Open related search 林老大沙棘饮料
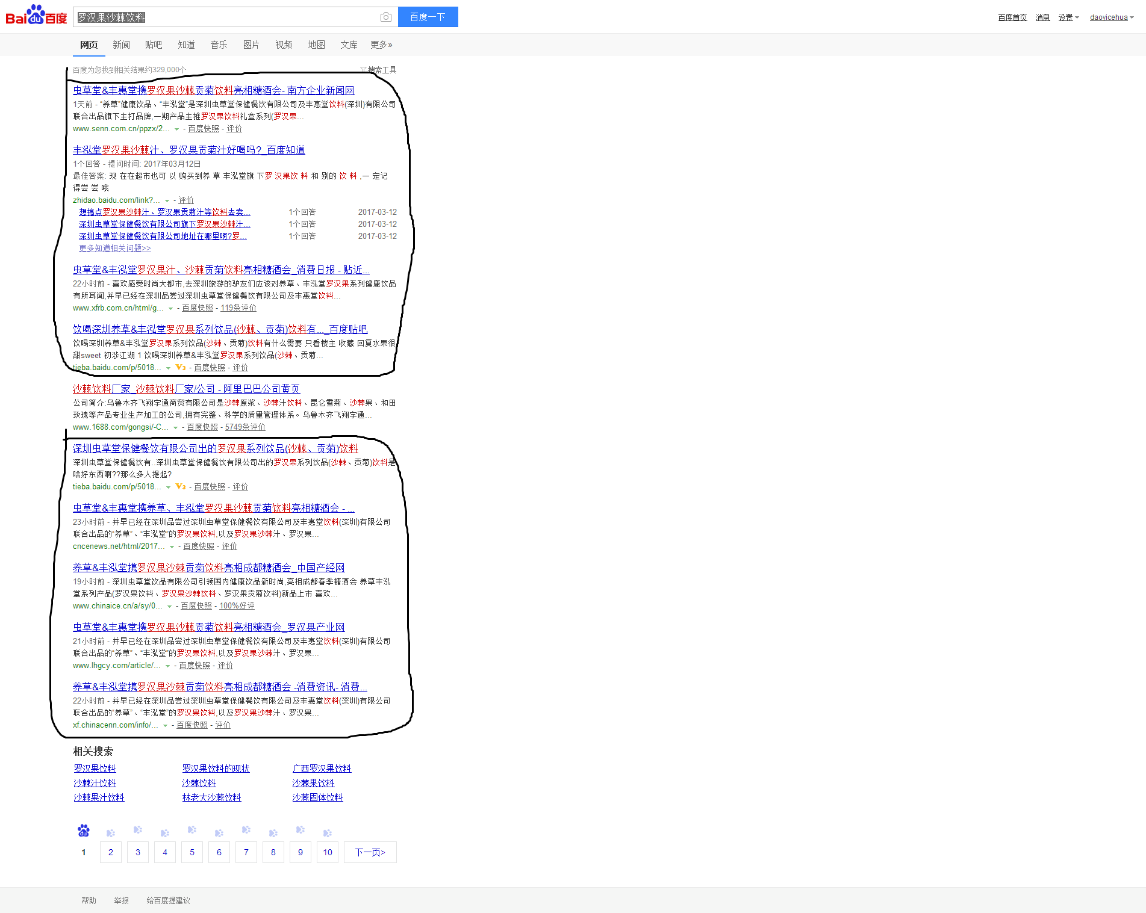The height and width of the screenshot is (913, 1146). [x=211, y=797]
